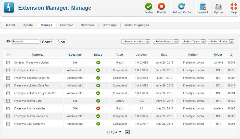Sort the table by Name header link

point(36,55)
